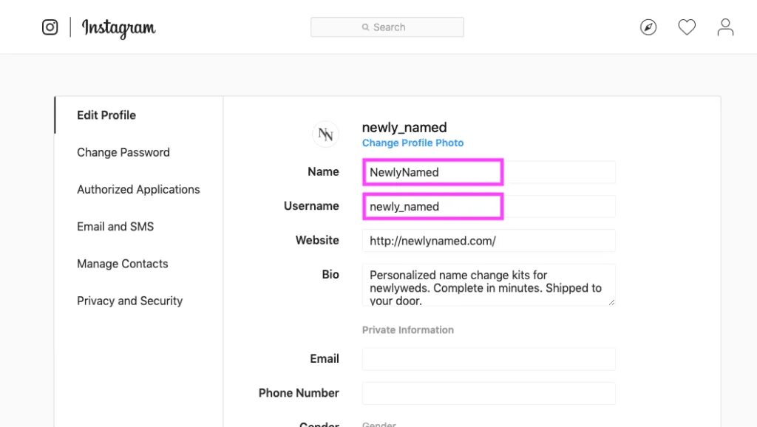
Task: Go to profile via person icon
Action: pos(725,27)
